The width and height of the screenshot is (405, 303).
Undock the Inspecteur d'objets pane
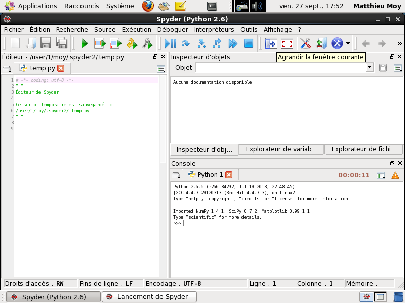tap(392, 57)
